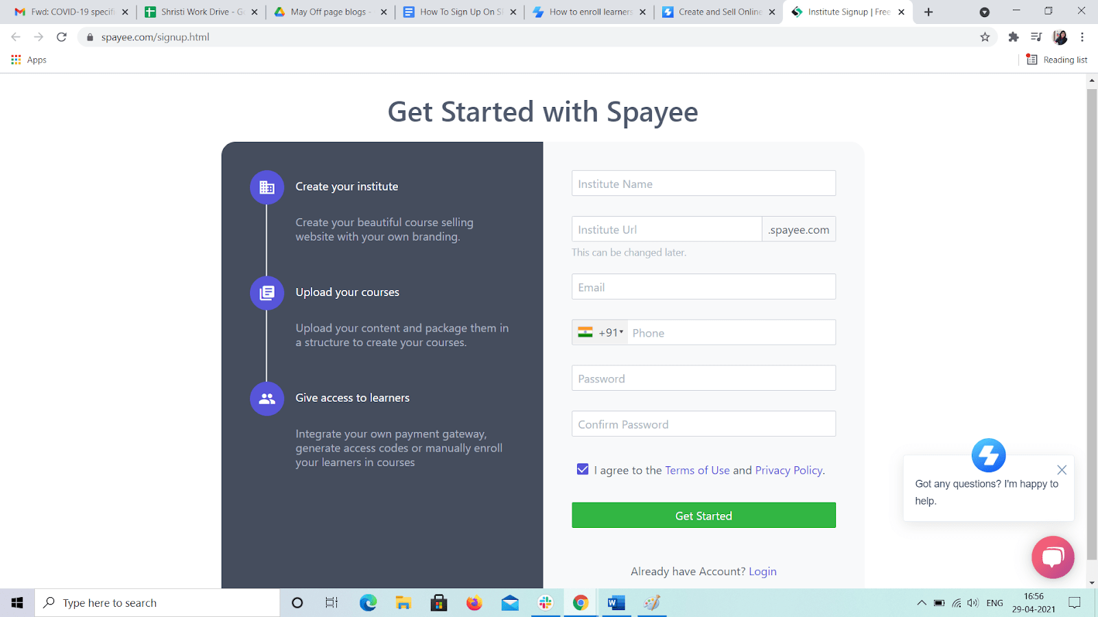
Task: Open the Privacy Policy link
Action: pos(789,470)
